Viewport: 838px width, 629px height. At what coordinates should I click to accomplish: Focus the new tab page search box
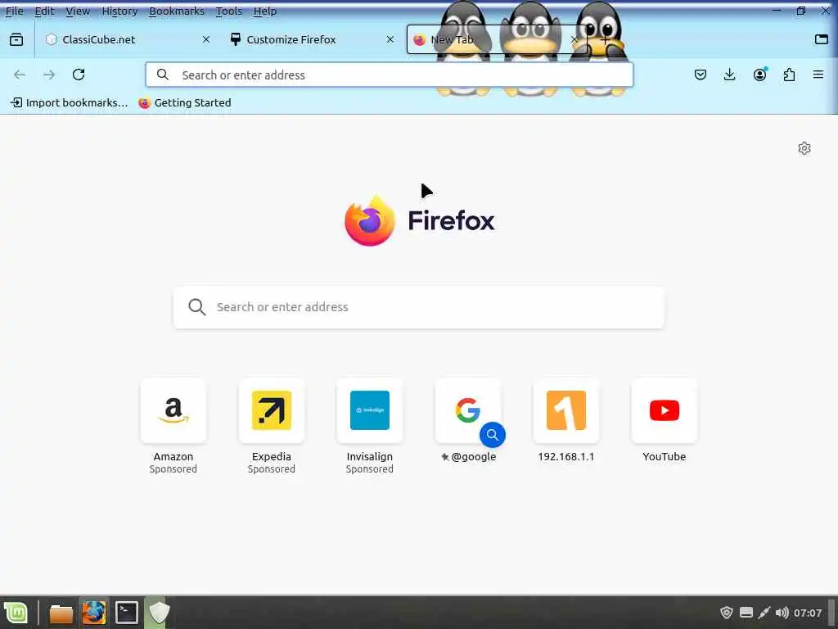[419, 307]
